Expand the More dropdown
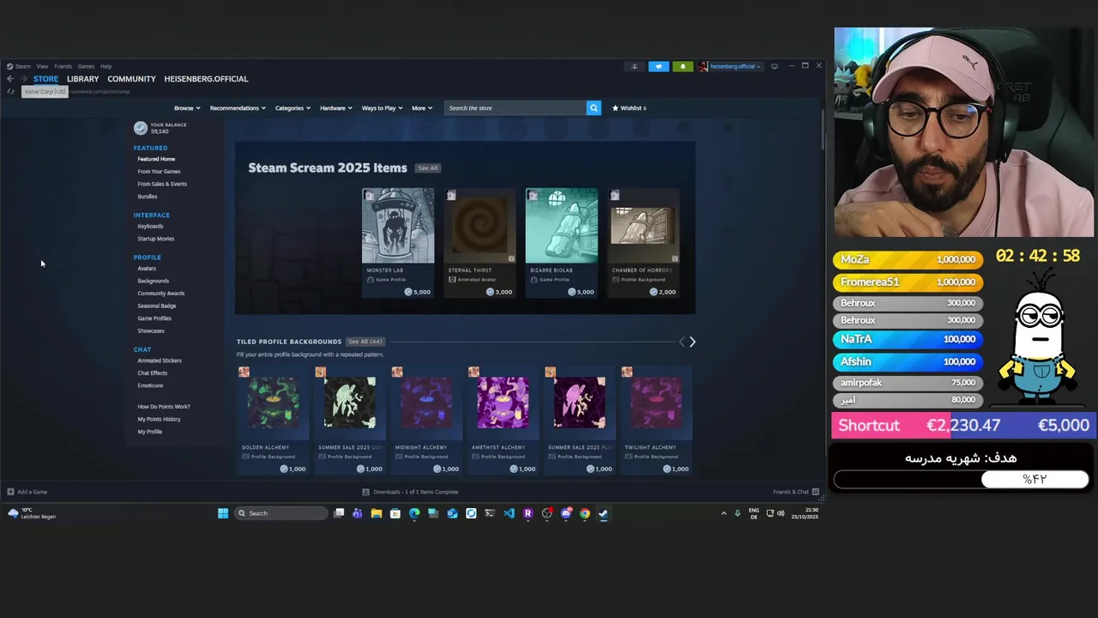 (x=421, y=108)
